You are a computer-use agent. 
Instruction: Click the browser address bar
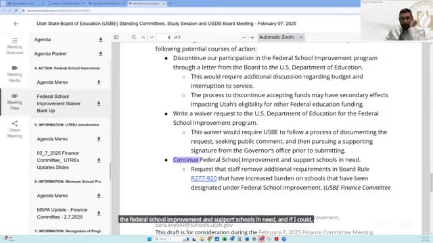[x=188, y=11]
